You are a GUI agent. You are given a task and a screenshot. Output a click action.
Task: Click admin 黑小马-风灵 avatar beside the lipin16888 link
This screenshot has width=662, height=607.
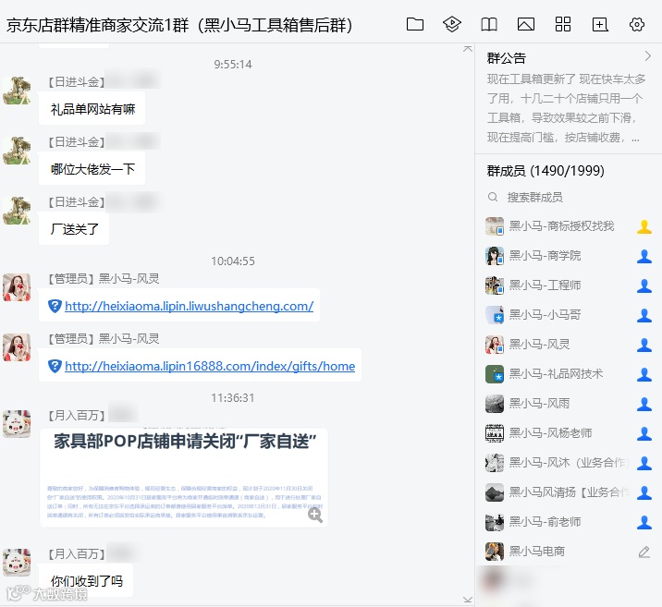click(x=17, y=347)
